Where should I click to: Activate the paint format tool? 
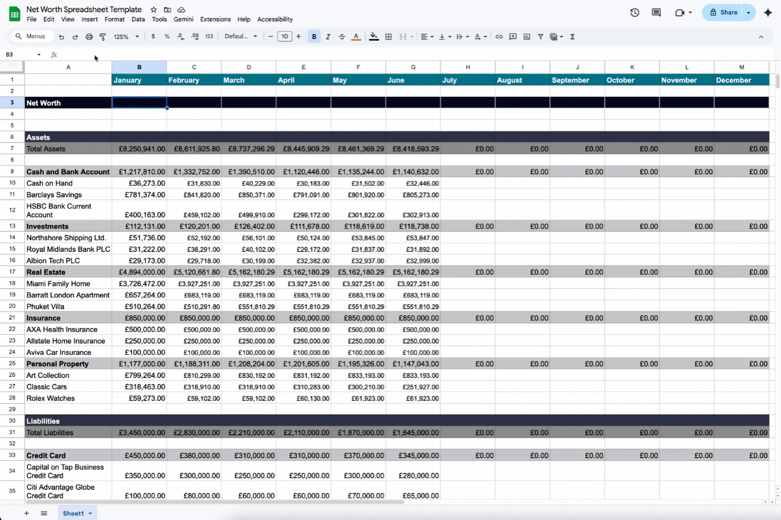point(103,37)
